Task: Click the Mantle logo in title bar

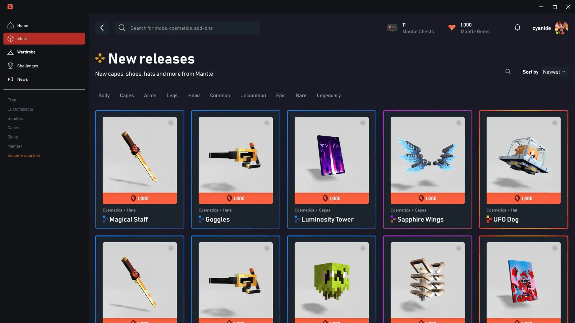Action: pyautogui.click(x=10, y=7)
